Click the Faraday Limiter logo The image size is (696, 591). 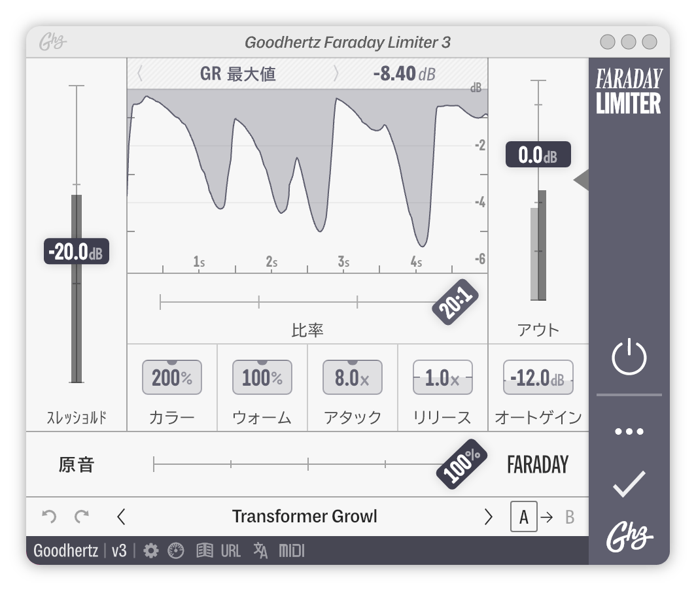point(629,92)
